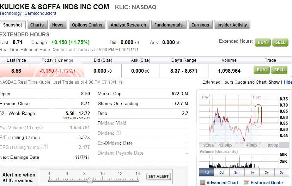Image resolution: width=292 pixels, height=186 pixels.
Task: Go to the Analyst Research tab
Action: point(128,25)
